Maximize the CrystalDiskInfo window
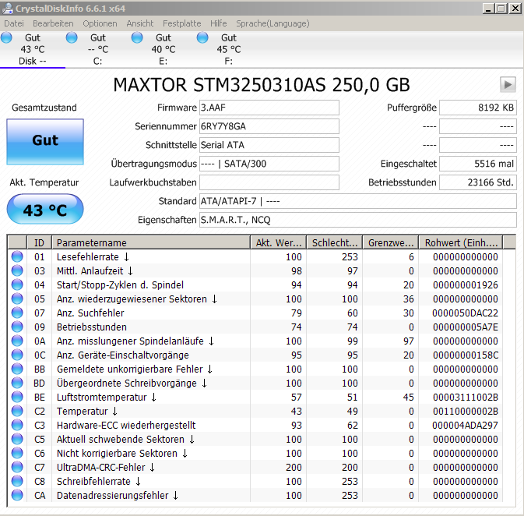The width and height of the screenshot is (524, 516). (501, 9)
